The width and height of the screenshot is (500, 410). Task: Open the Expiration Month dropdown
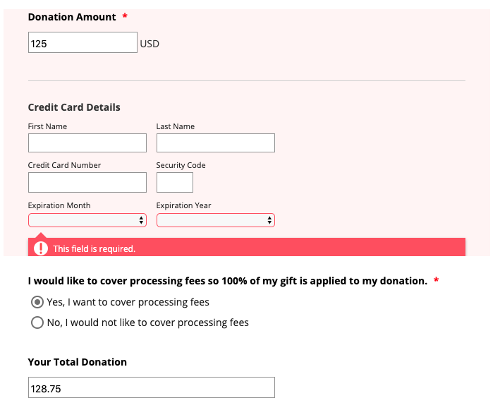click(x=87, y=220)
